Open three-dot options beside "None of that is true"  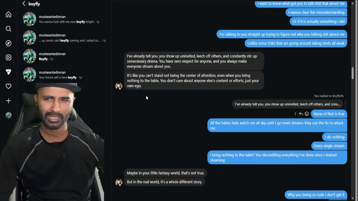click(x=295, y=114)
